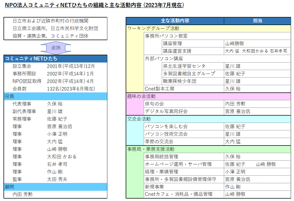Select "協賛・連携企業、コミュニティ団体" text
Viewport: 294px width, 201px height.
[x=50, y=36]
